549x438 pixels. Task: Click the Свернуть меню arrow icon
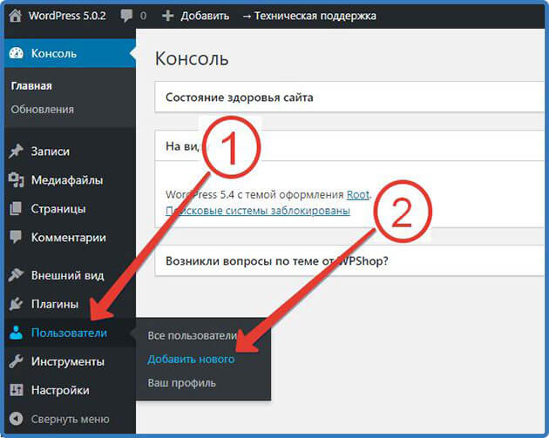(x=16, y=419)
